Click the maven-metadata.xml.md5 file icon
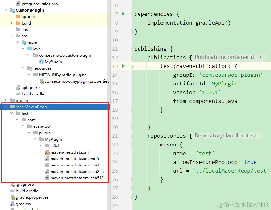Image resolution: width=271 pixels, height=210 pixels. (x=47, y=158)
